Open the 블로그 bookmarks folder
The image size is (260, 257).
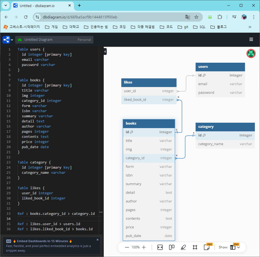pyautogui.click(x=219, y=27)
